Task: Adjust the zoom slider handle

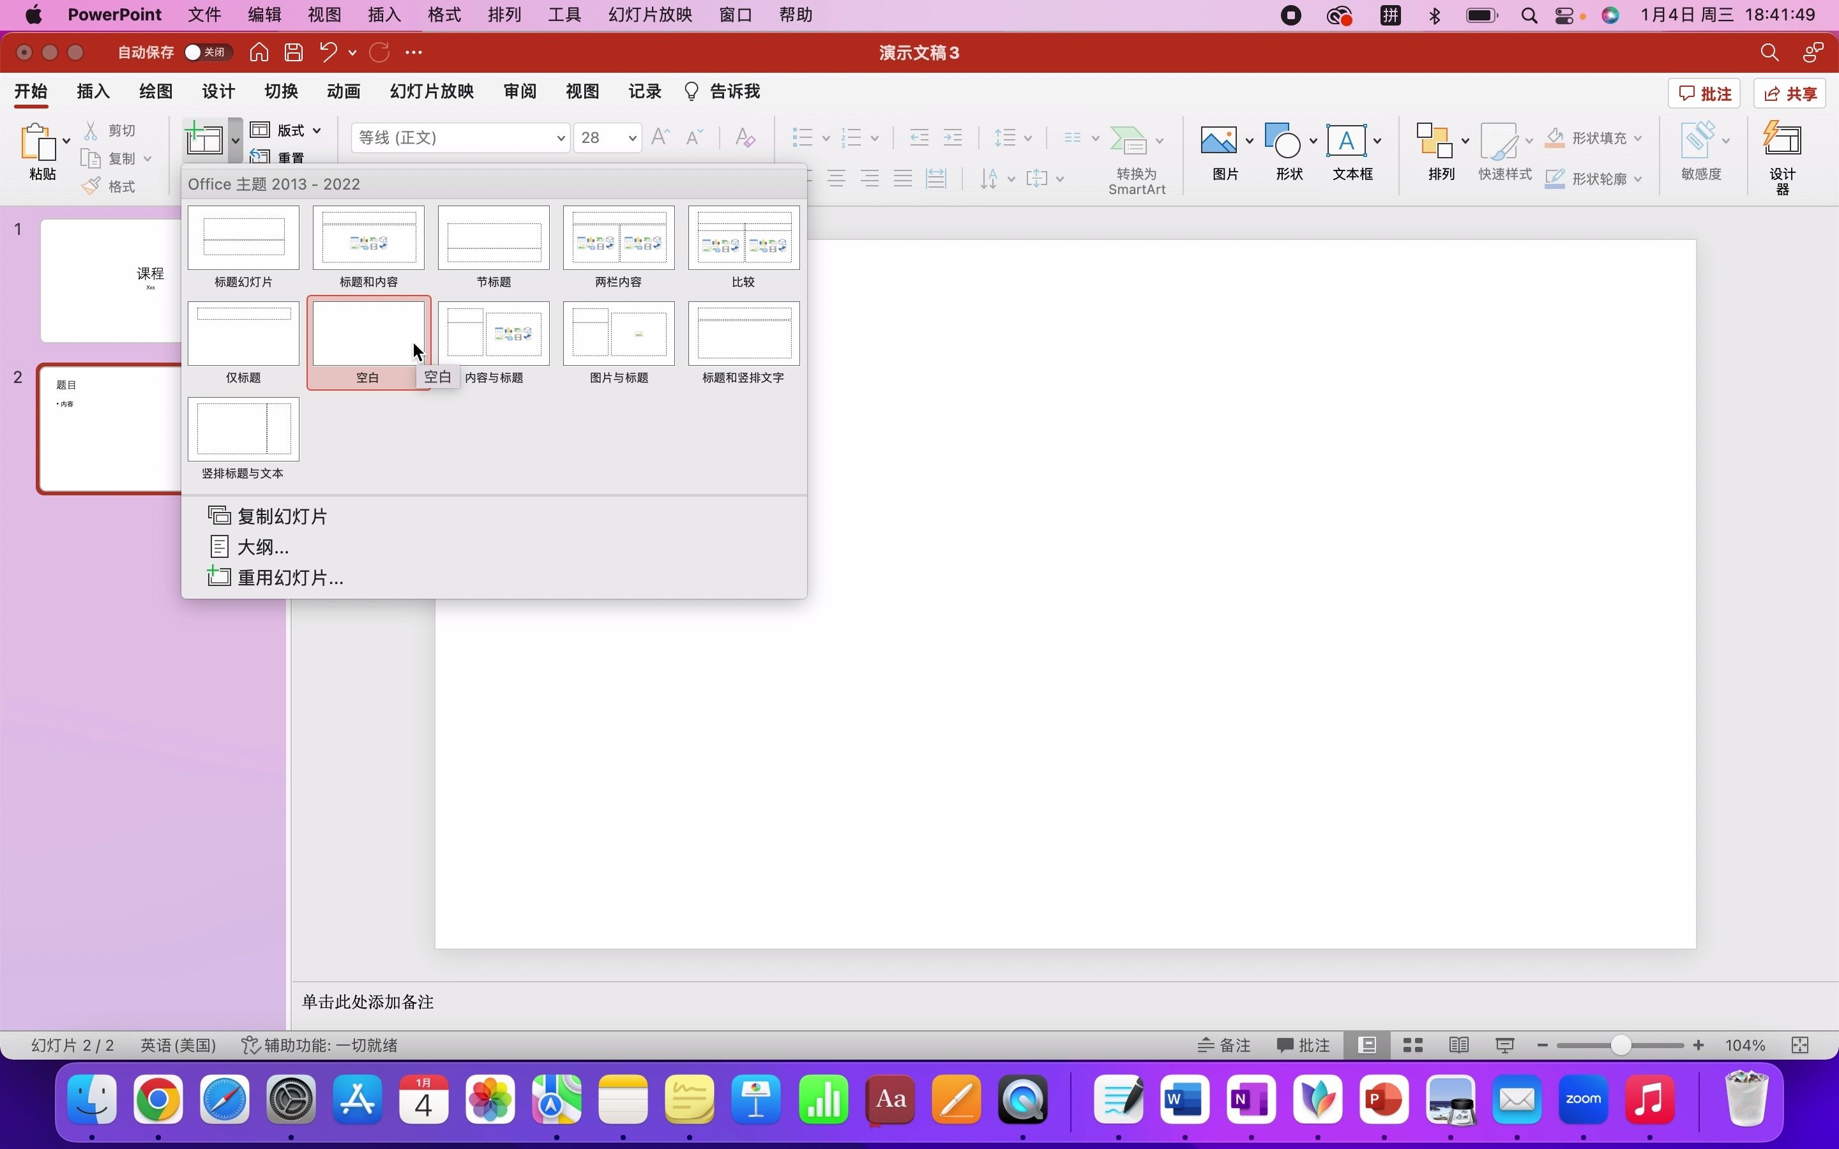Action: [1619, 1046]
